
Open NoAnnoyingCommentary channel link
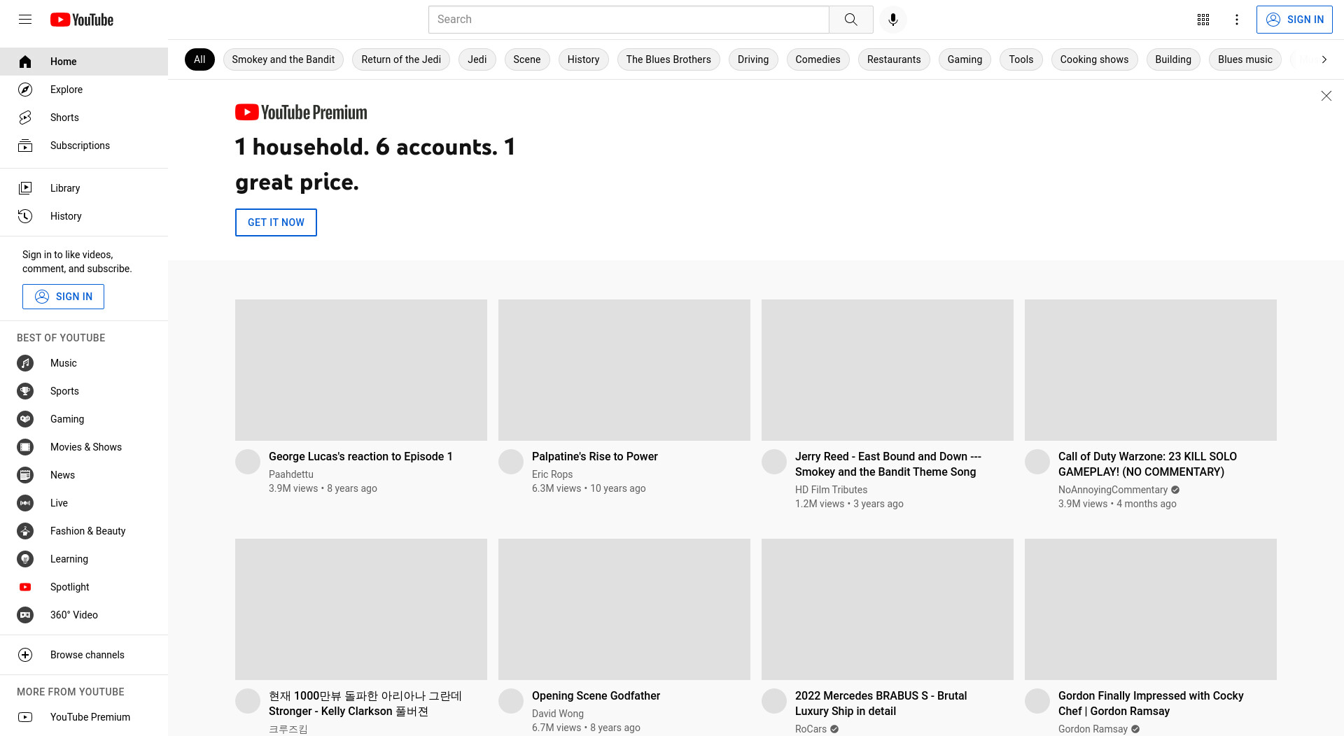click(1113, 490)
